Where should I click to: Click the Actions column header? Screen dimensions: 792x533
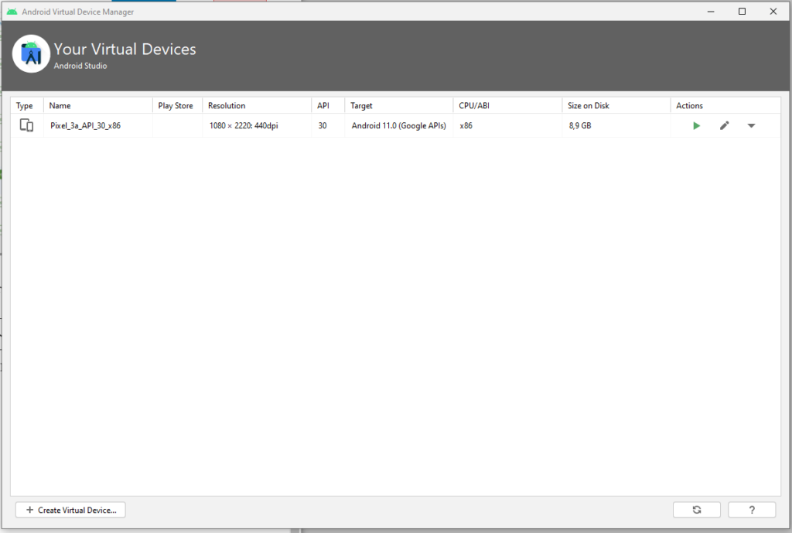pyautogui.click(x=725, y=105)
